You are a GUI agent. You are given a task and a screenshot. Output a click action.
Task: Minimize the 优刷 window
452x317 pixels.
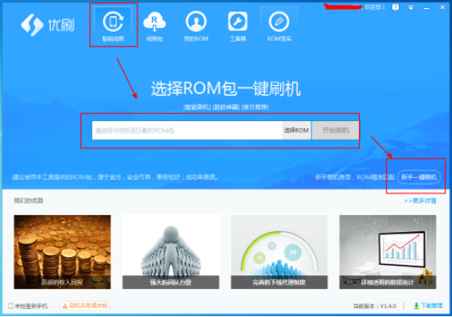click(x=426, y=8)
